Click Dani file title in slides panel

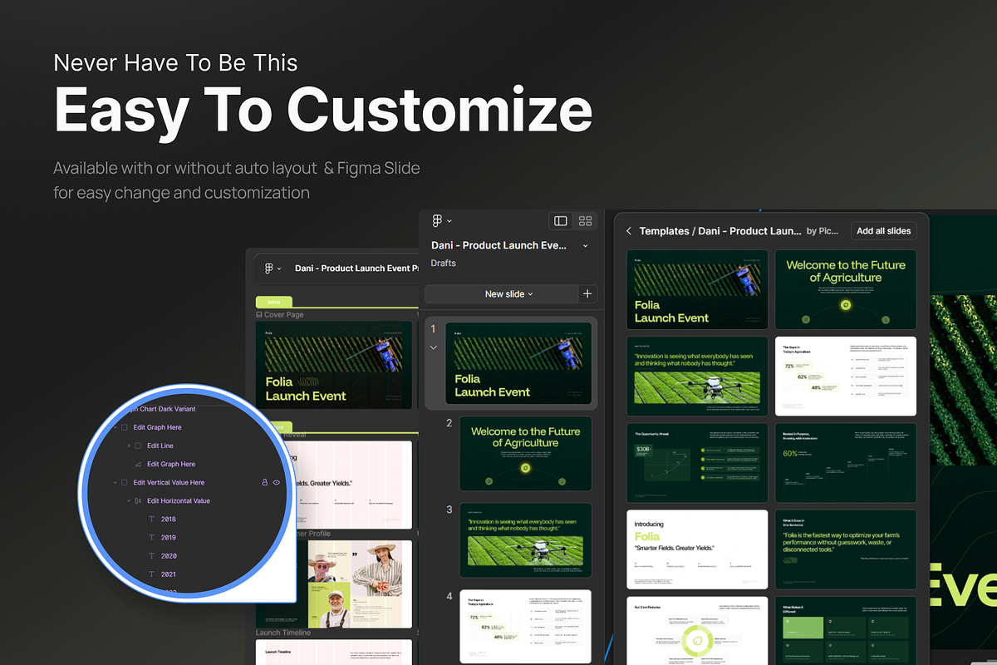(499, 246)
